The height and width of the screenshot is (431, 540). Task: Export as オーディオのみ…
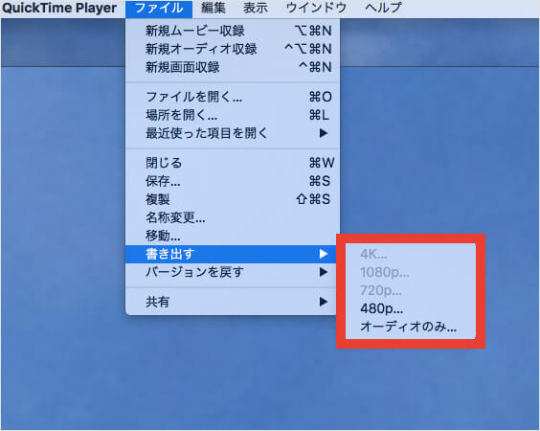point(411,327)
